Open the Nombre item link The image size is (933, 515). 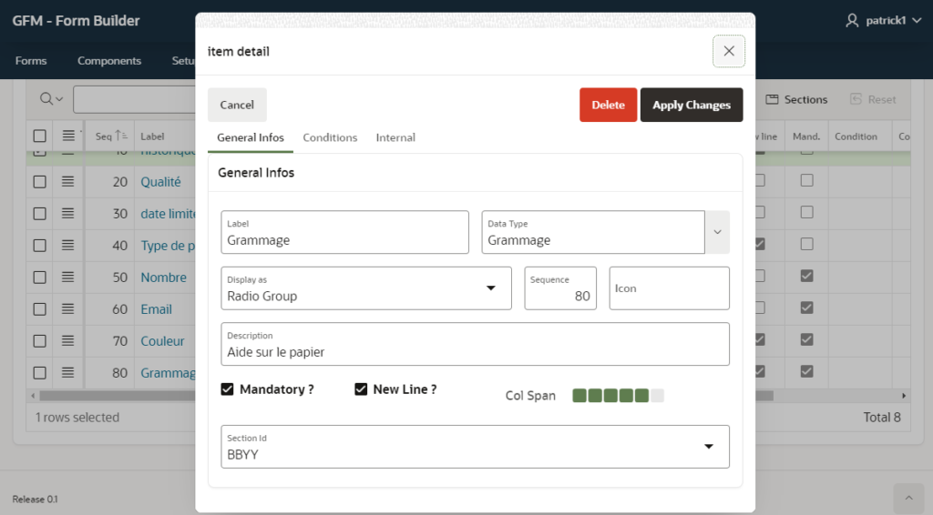click(x=164, y=278)
